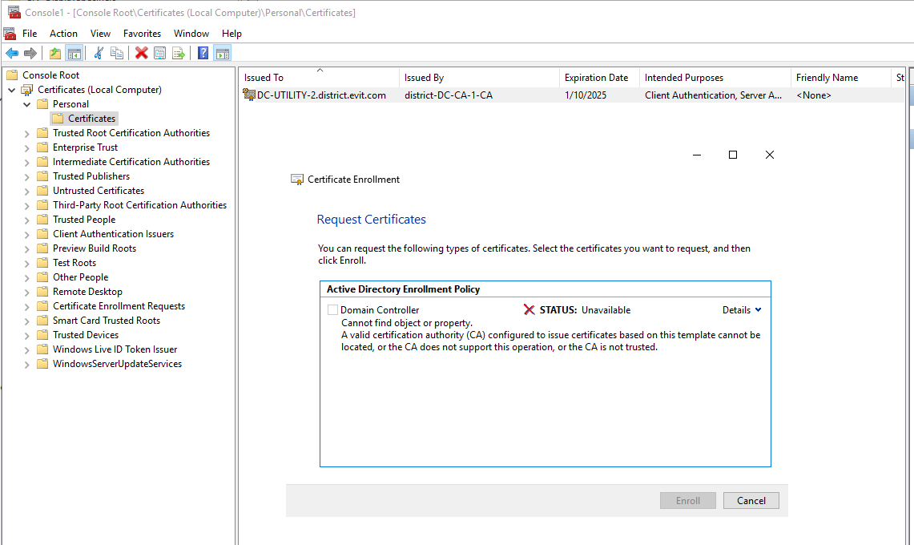The height and width of the screenshot is (545, 914).
Task: Check the Domain Controller template checkbox
Action: pos(333,310)
